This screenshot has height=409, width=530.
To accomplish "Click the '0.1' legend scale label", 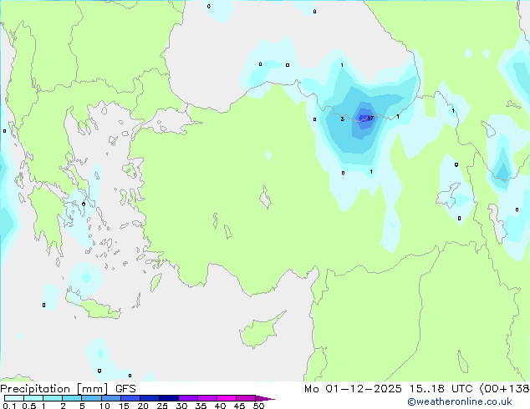I will coord(9,406).
